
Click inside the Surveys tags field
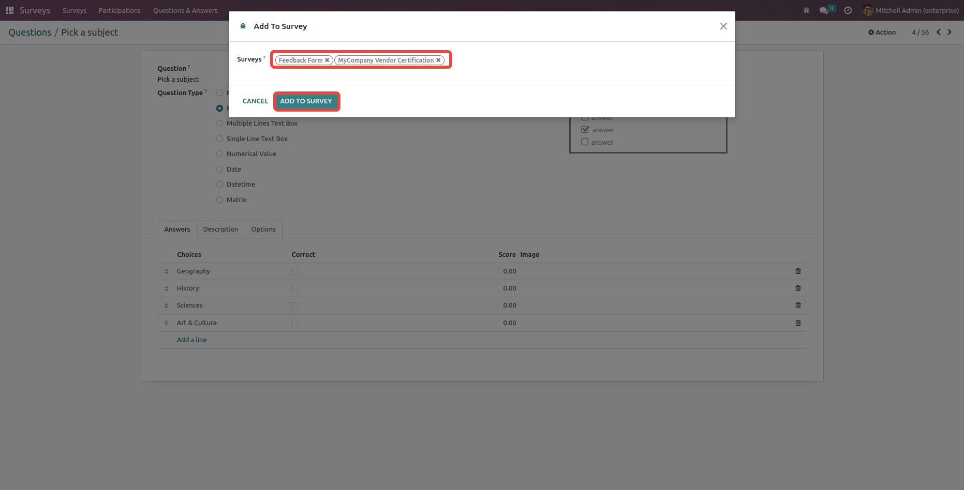(447, 60)
